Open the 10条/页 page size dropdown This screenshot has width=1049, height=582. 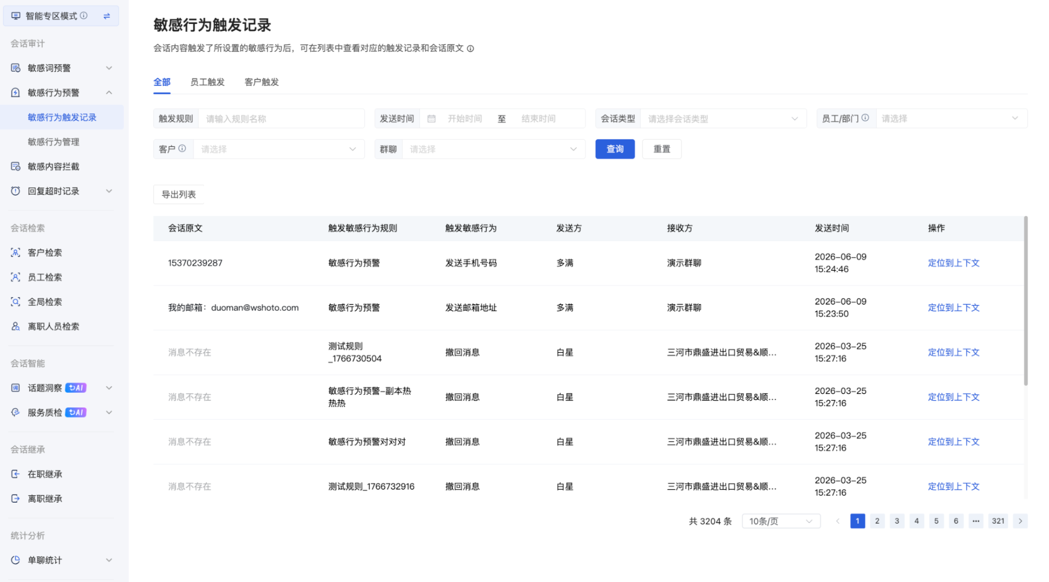781,521
